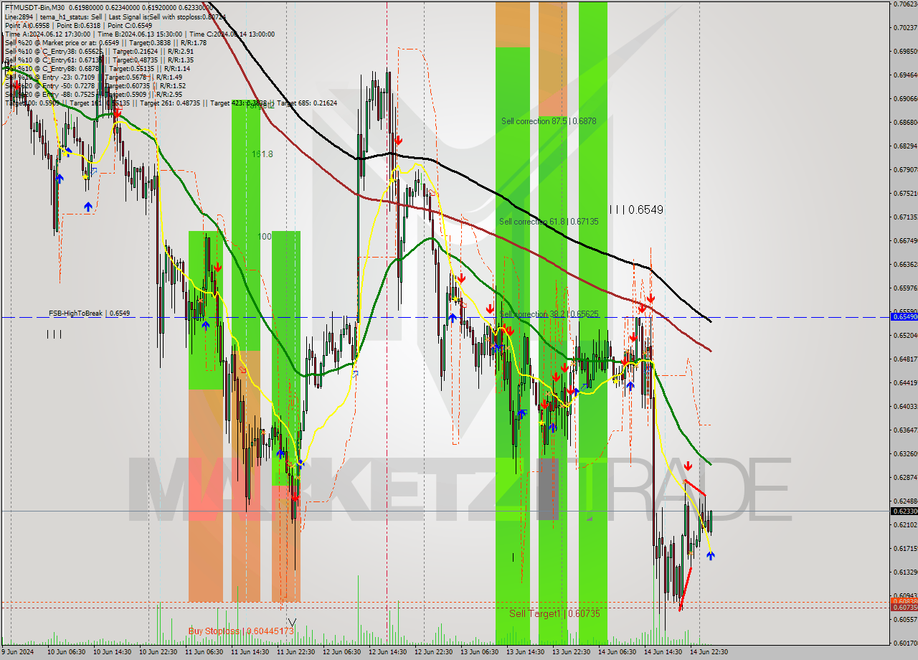Click the Point A:0.6958 info line

tap(79, 25)
